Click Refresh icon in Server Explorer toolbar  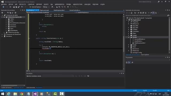2,13
